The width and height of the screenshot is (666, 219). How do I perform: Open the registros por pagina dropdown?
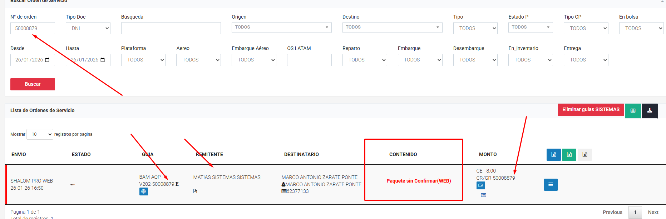(x=40, y=134)
